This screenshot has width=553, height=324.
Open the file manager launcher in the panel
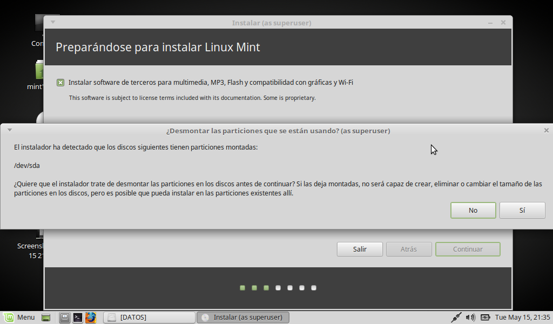[65, 318]
